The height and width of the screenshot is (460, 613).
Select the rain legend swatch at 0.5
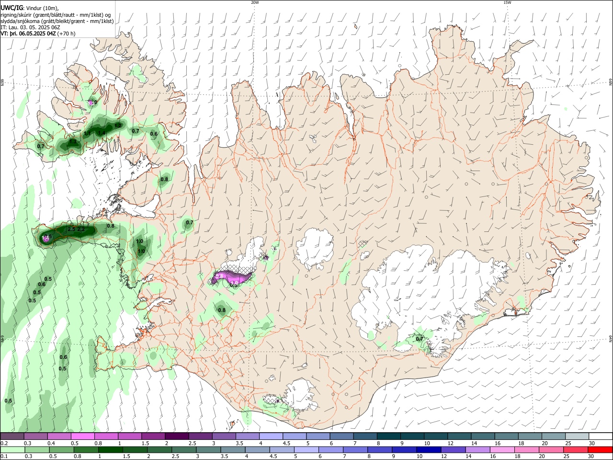tap(62, 449)
